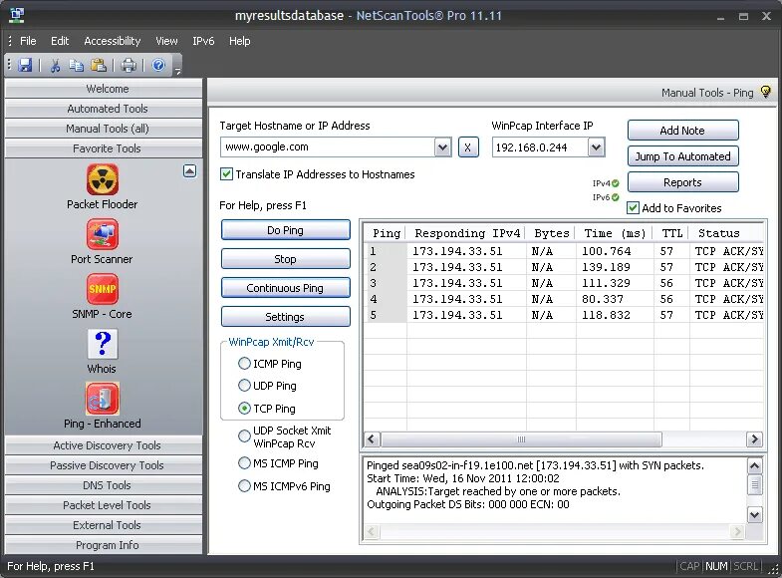Expand the External Tools section
Image resolution: width=782 pixels, height=578 pixels.
(x=104, y=525)
